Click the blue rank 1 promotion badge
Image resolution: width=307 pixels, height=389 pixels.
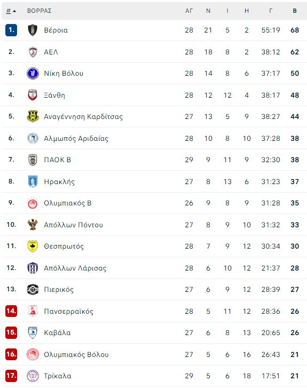(11, 30)
